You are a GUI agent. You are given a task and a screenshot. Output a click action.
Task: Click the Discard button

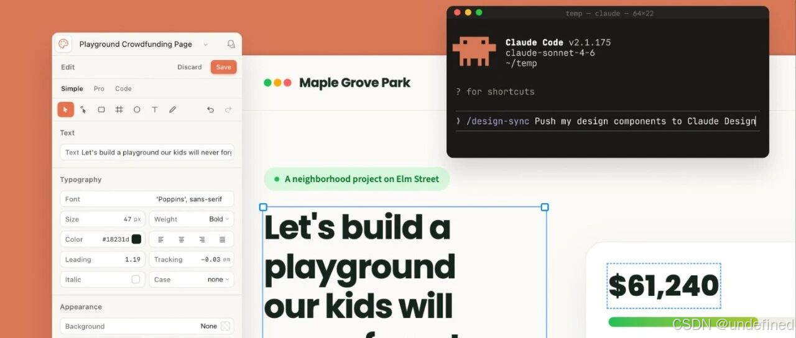190,67
